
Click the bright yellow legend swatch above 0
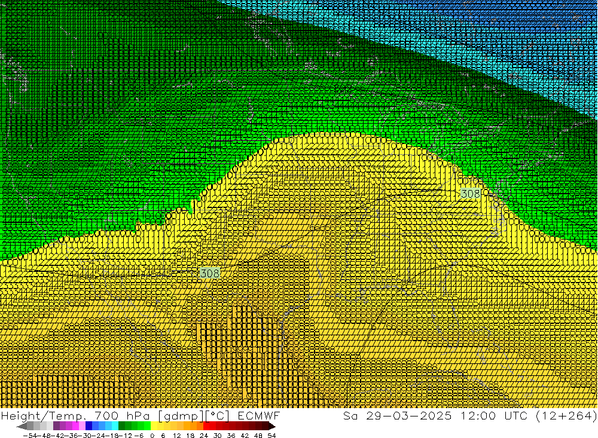pos(154,426)
